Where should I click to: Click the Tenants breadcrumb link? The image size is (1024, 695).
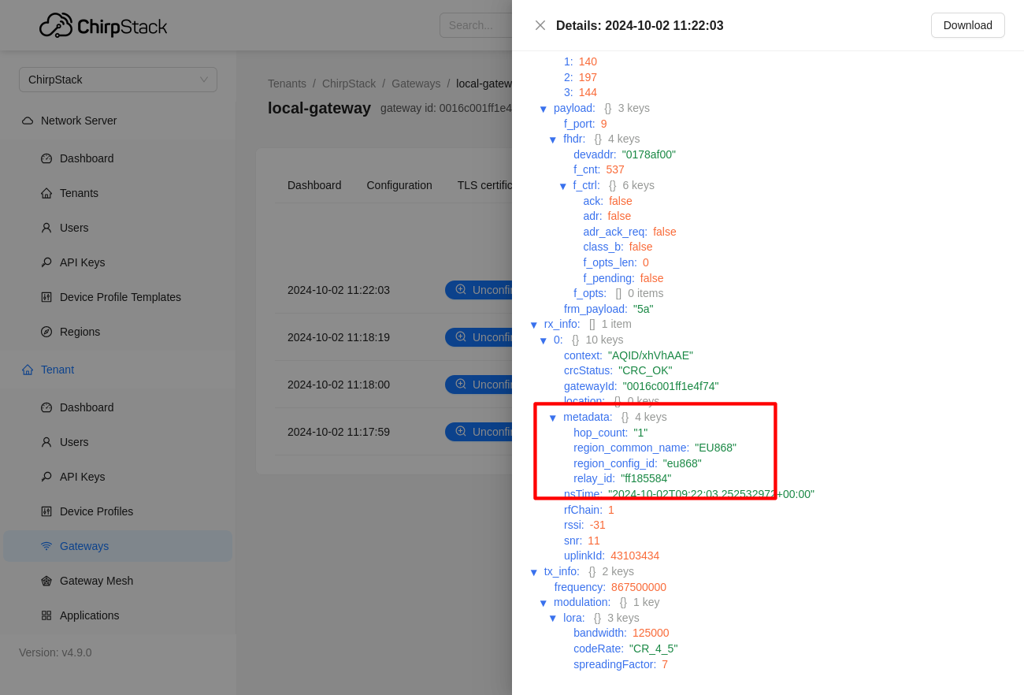287,84
